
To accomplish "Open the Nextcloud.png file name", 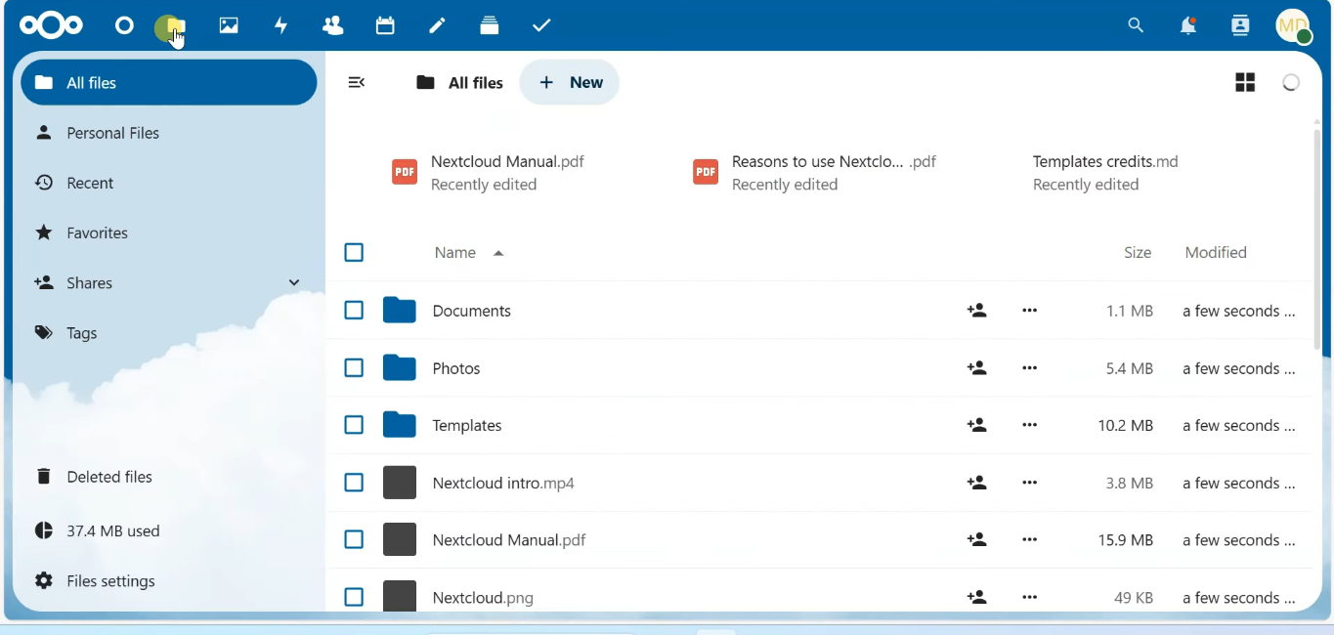I will coord(483,598).
